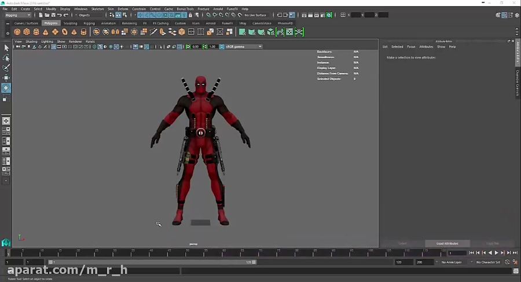Open the Rigging menu set dropdown

pos(18,15)
